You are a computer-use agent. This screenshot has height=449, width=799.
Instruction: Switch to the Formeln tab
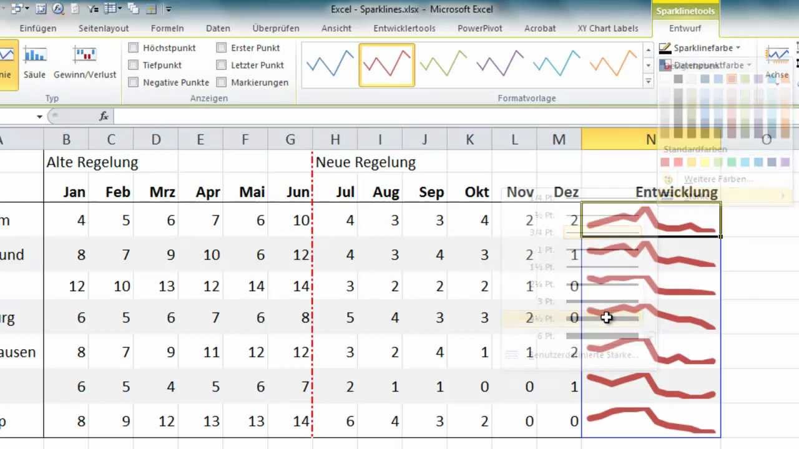(x=167, y=28)
